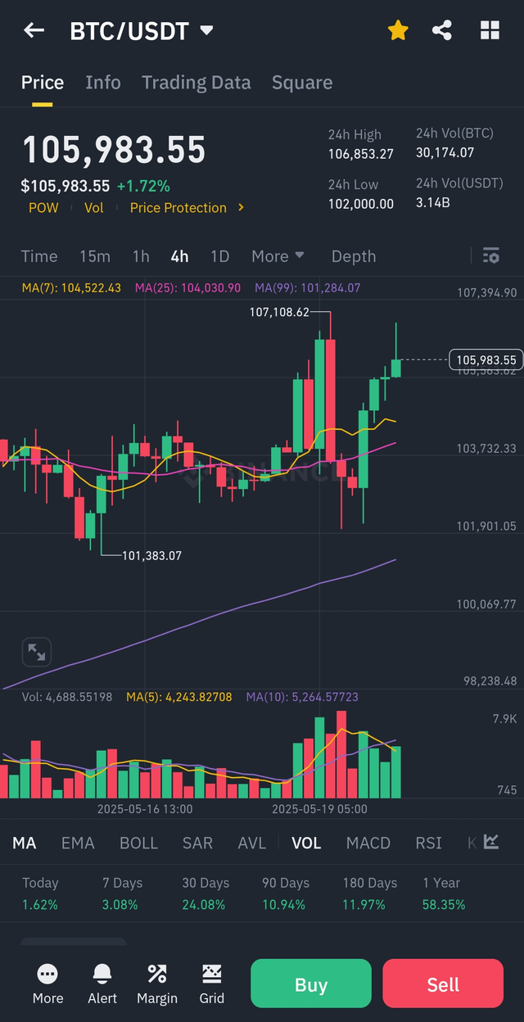Image resolution: width=524 pixels, height=1022 pixels.
Task: Tap the 7 Days 3.08% performance stat
Action: [x=122, y=893]
